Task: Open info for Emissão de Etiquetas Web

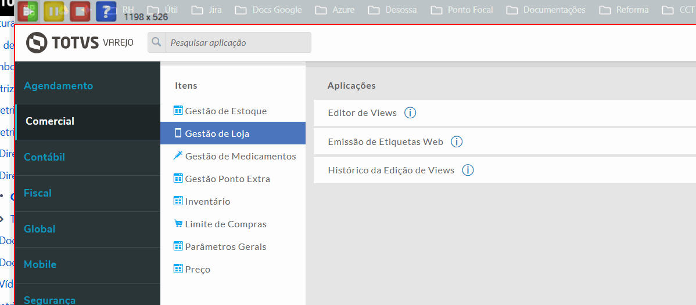Action: point(457,141)
